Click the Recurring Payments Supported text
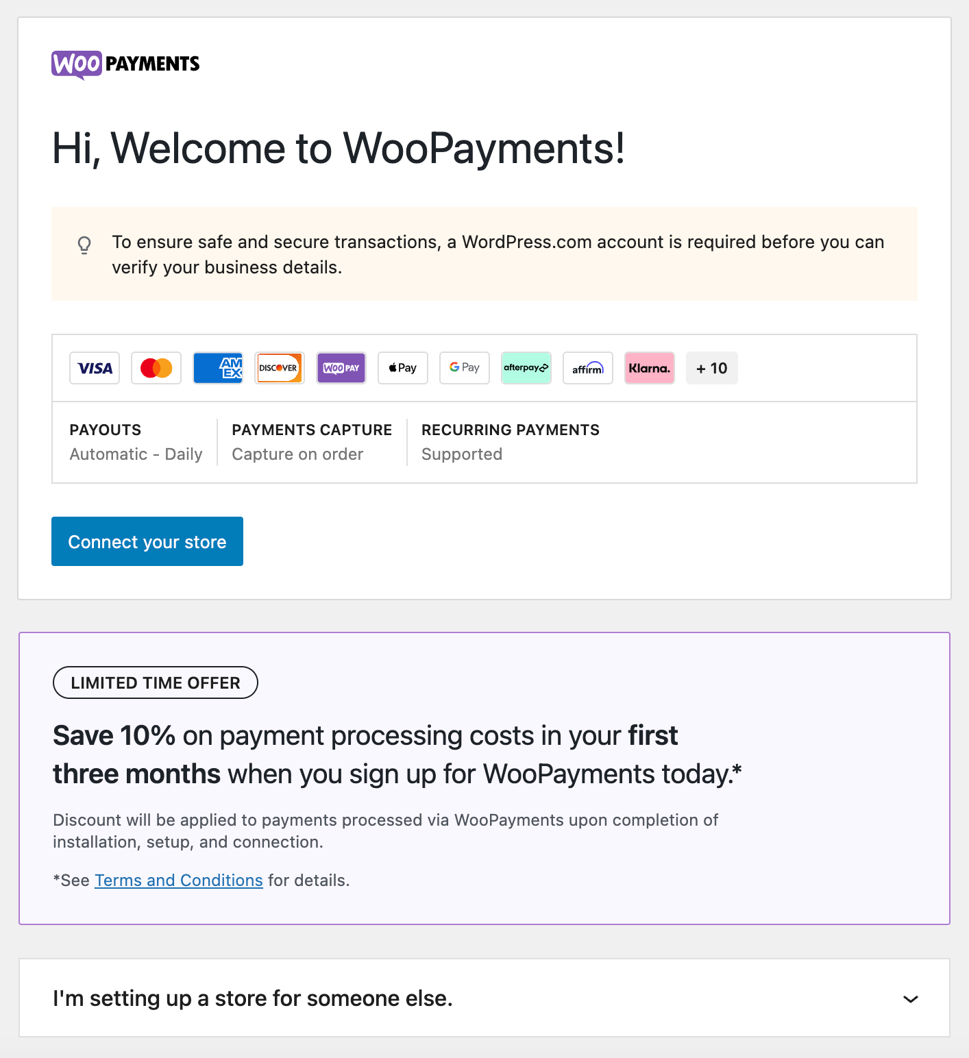Screen dimensions: 969x1058 [x=461, y=454]
